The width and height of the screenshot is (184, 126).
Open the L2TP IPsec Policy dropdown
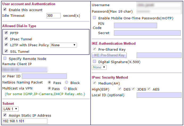64,45
